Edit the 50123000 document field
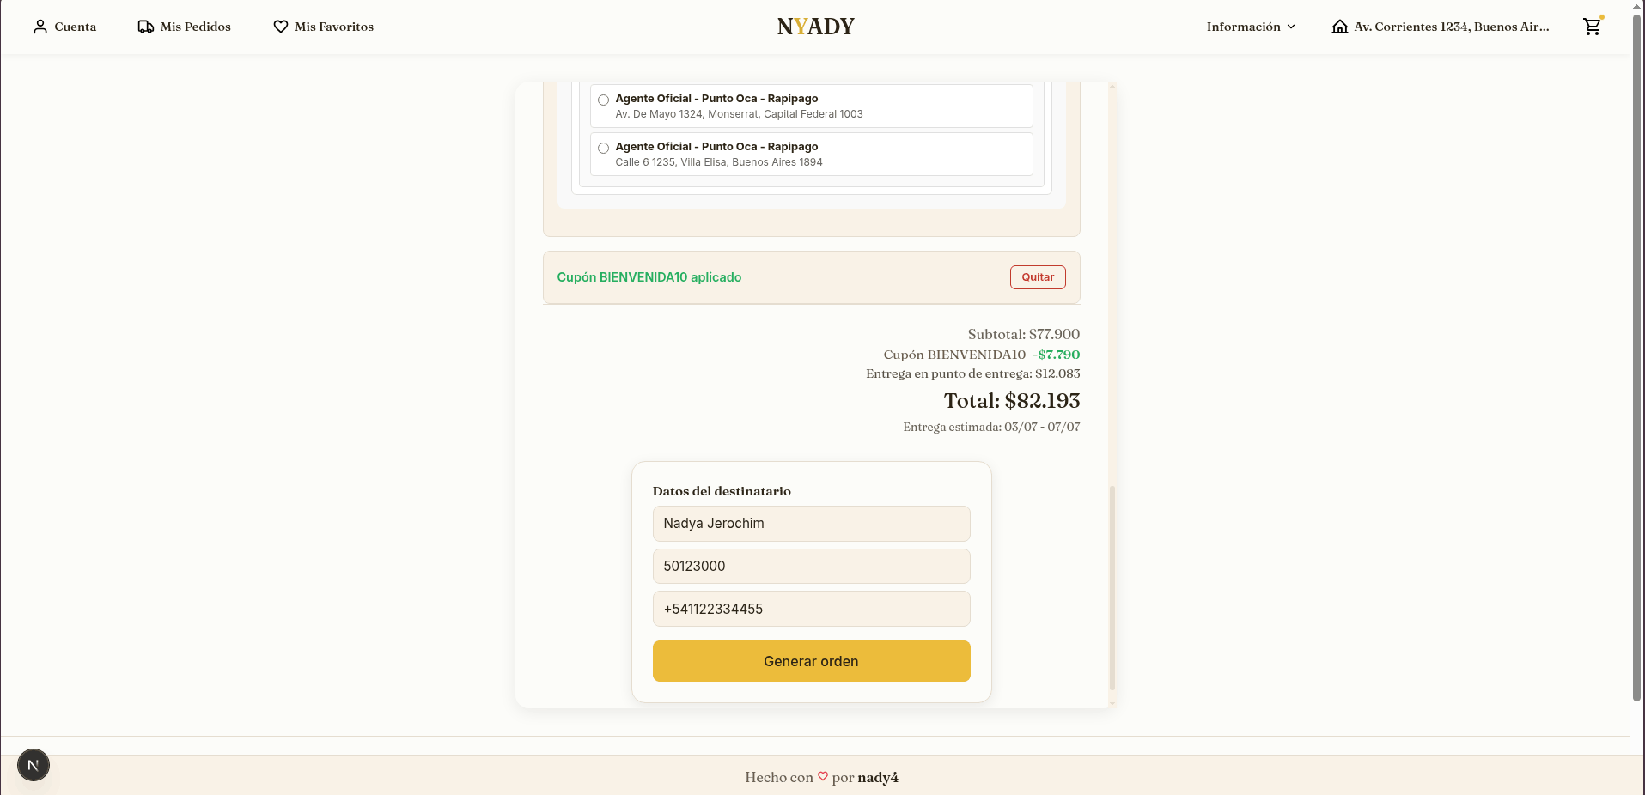1645x795 pixels. pyautogui.click(x=811, y=567)
